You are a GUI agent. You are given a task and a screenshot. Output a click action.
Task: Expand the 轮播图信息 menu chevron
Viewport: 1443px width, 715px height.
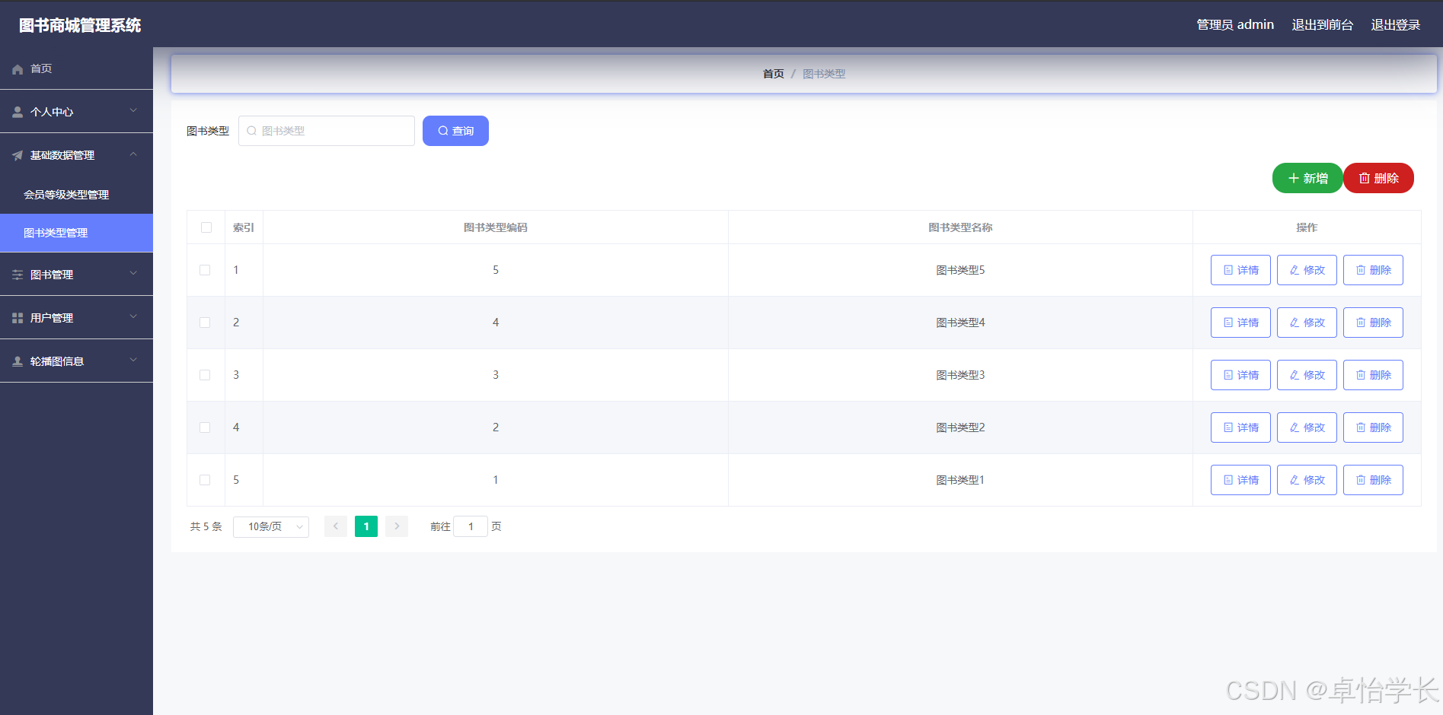pos(133,361)
